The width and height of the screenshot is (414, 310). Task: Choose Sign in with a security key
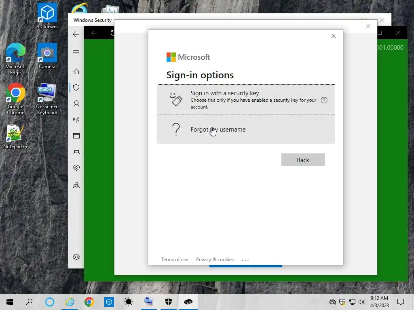(245, 100)
